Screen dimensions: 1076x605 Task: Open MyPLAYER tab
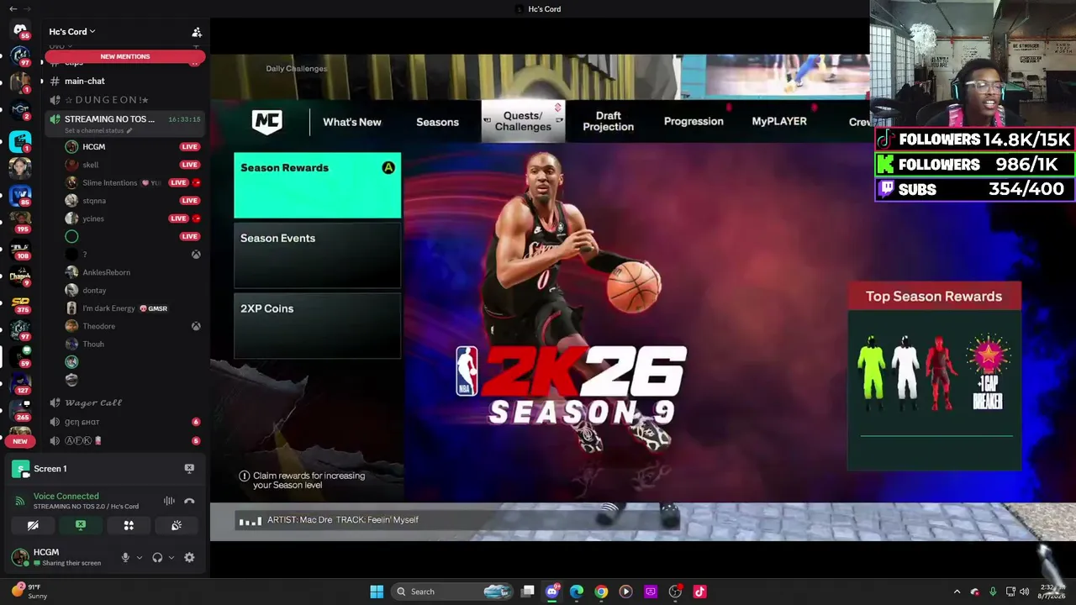779,121
